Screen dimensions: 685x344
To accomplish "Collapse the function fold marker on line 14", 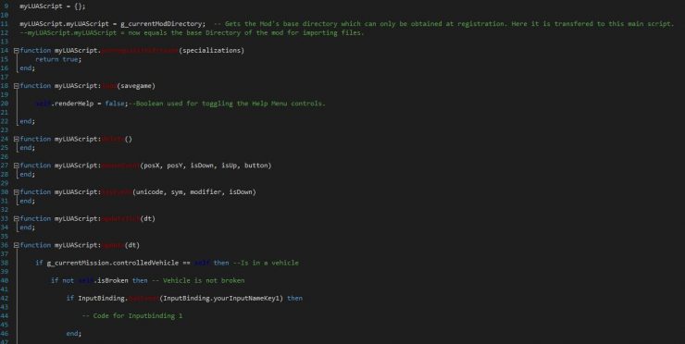I will pyautogui.click(x=16, y=51).
